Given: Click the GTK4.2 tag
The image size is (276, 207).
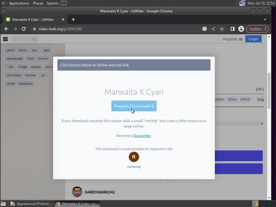Looking at the screenshot, I should [220, 99].
